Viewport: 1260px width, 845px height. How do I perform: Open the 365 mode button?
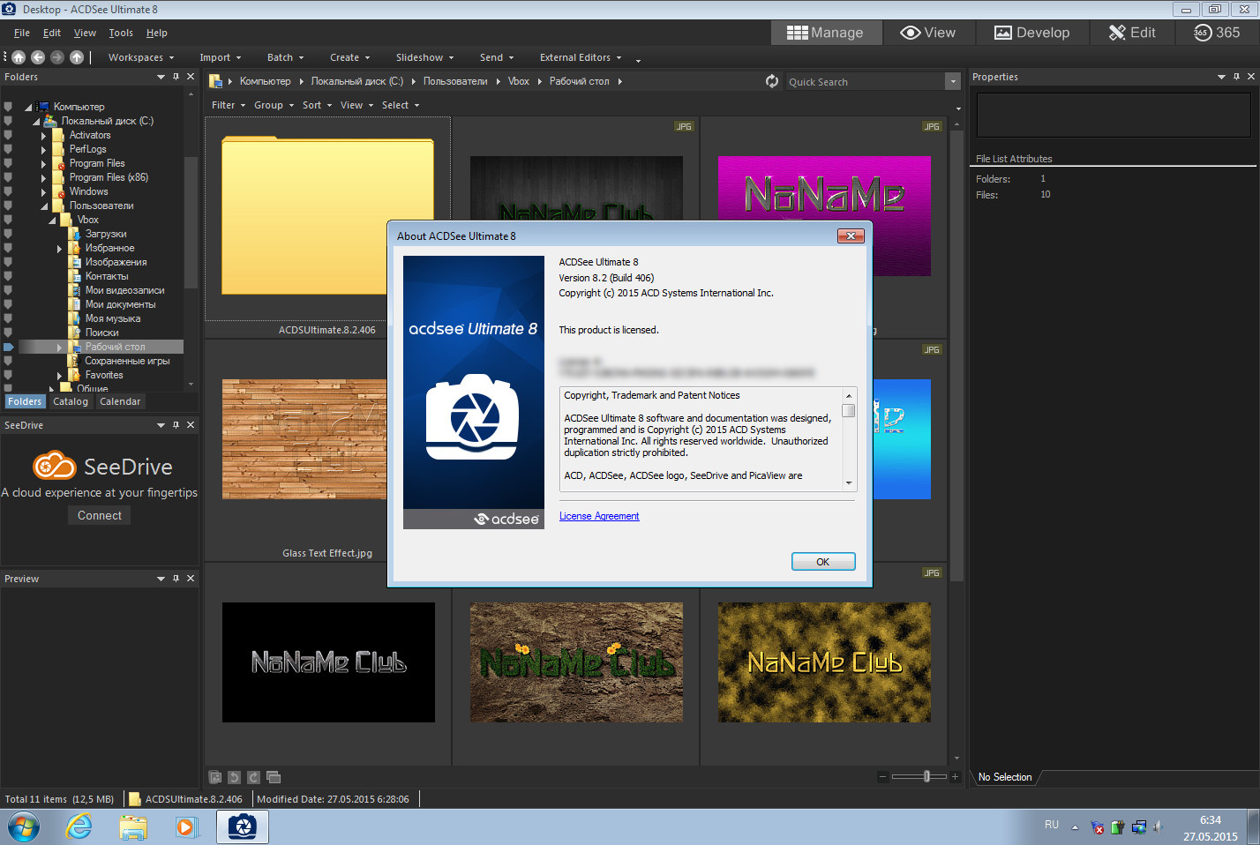click(1217, 33)
